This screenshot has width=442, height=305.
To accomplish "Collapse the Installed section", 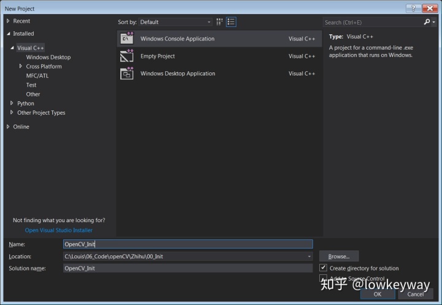I will click(8, 34).
